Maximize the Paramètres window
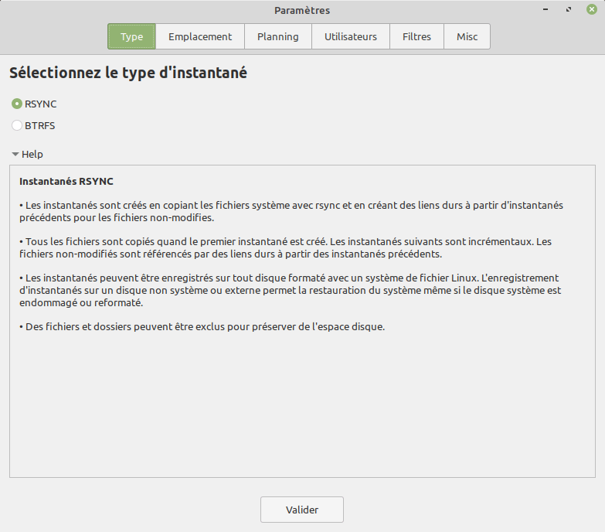 [569, 10]
